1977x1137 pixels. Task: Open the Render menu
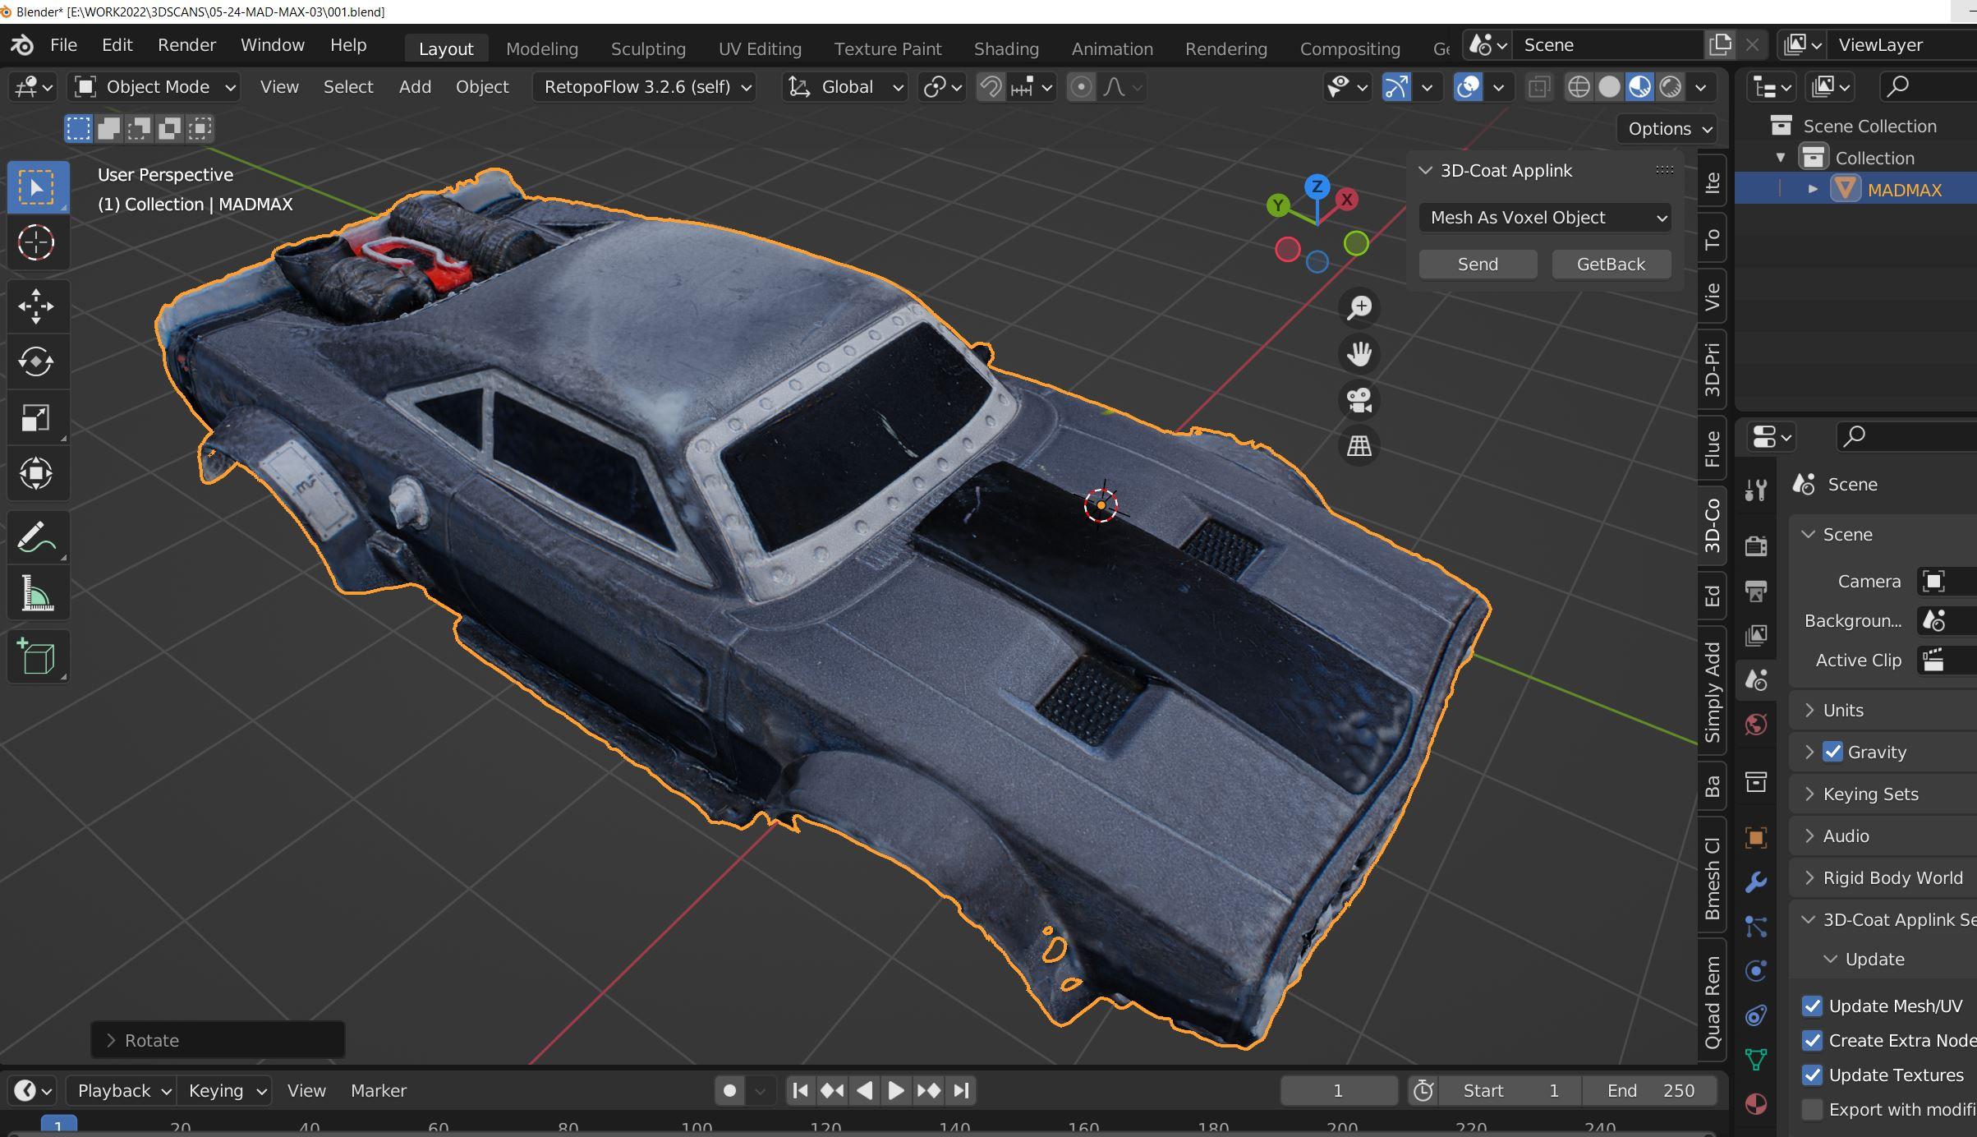pyautogui.click(x=186, y=45)
